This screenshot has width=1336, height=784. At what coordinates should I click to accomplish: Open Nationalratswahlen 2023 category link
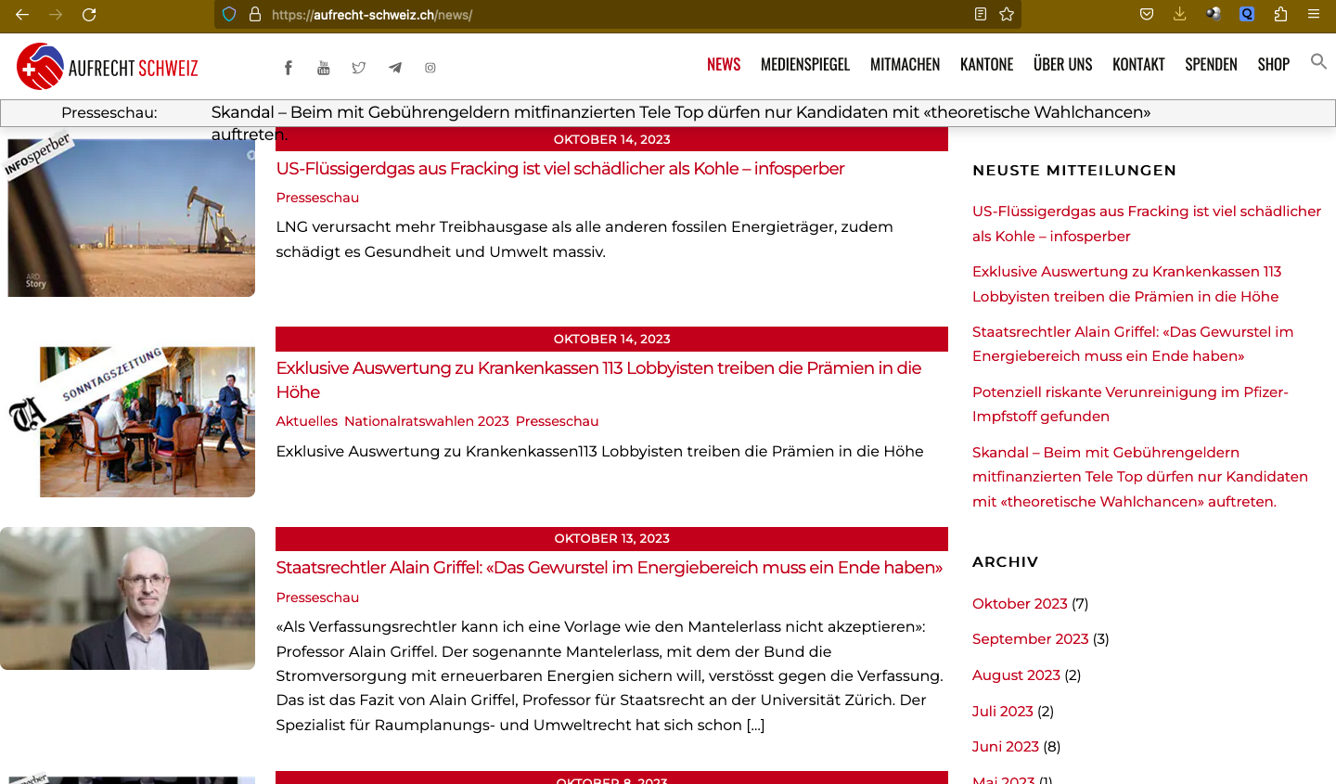point(427,421)
